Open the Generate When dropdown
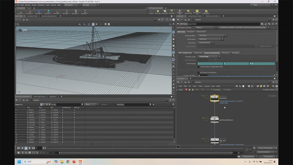 coord(212,35)
